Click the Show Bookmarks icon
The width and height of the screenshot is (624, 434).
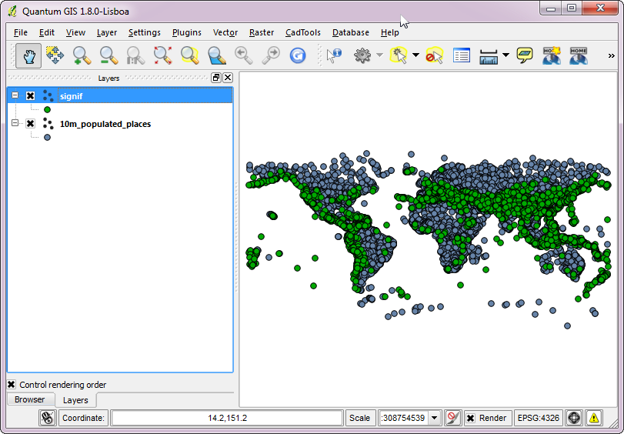point(579,55)
